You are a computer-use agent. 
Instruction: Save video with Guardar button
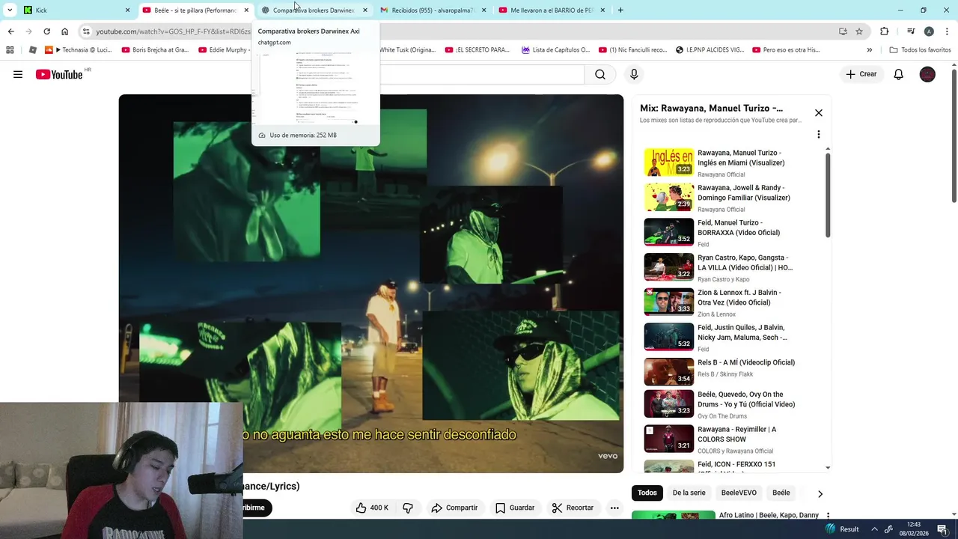pos(515,508)
